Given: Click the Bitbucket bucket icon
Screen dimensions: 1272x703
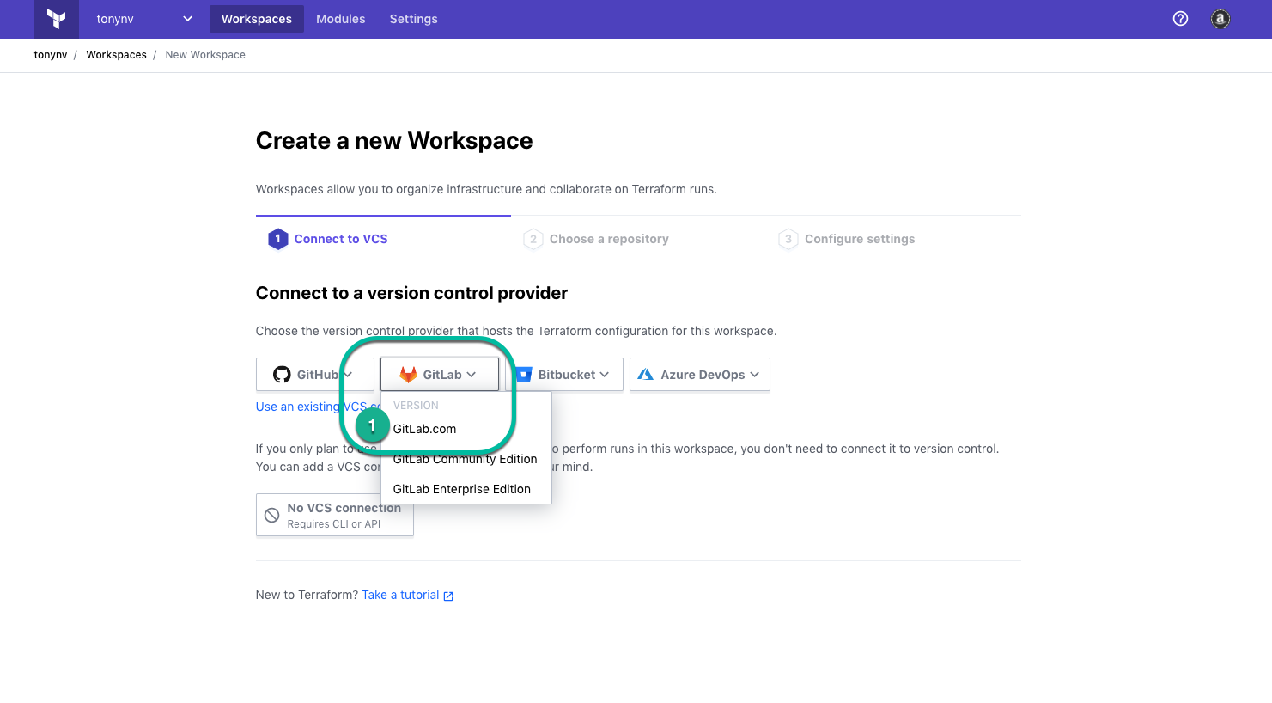Looking at the screenshot, I should pos(524,375).
